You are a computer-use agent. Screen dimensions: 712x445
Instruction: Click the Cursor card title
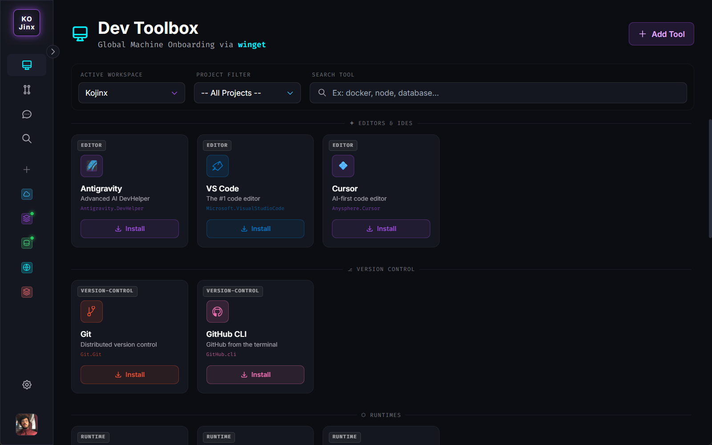point(345,189)
